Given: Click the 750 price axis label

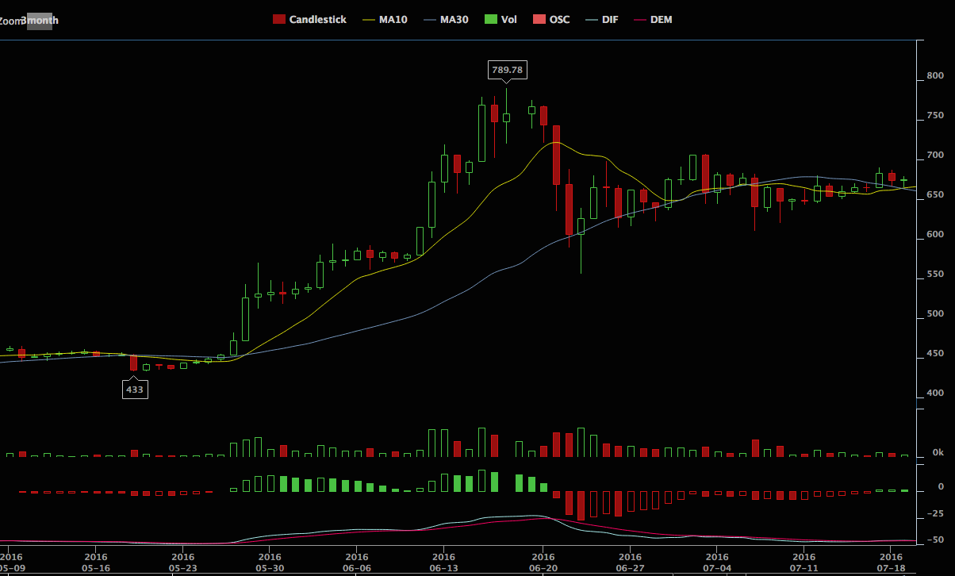Looking at the screenshot, I should pyautogui.click(x=936, y=116).
